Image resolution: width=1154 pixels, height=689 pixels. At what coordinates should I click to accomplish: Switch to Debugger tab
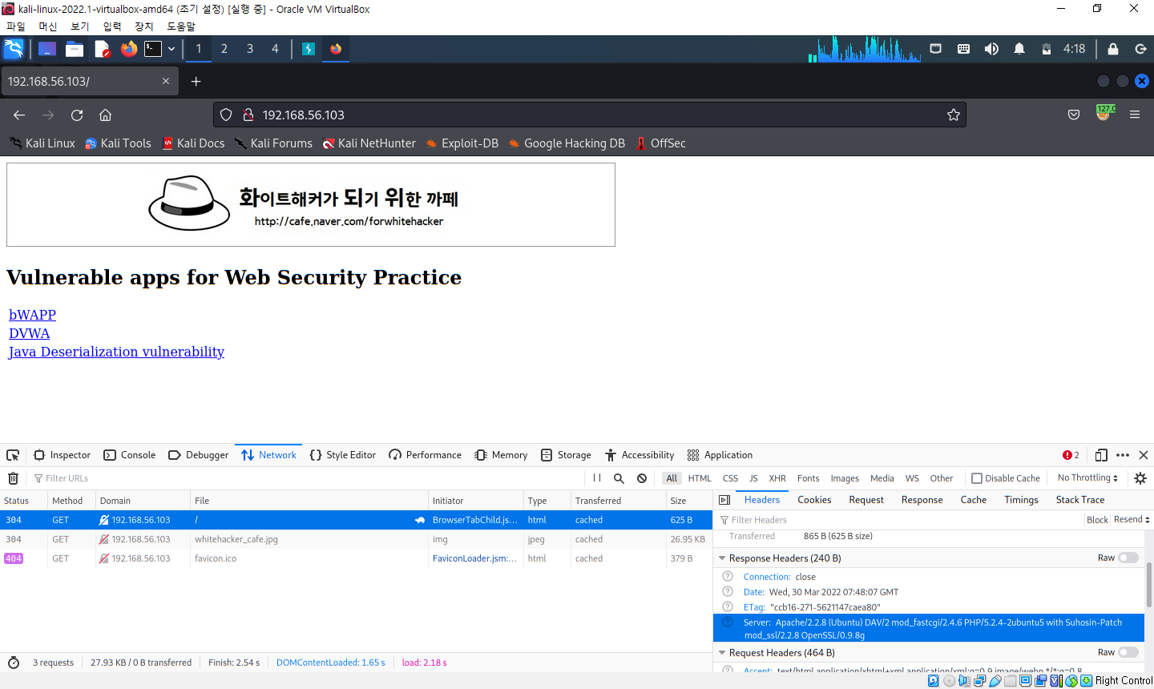point(198,455)
